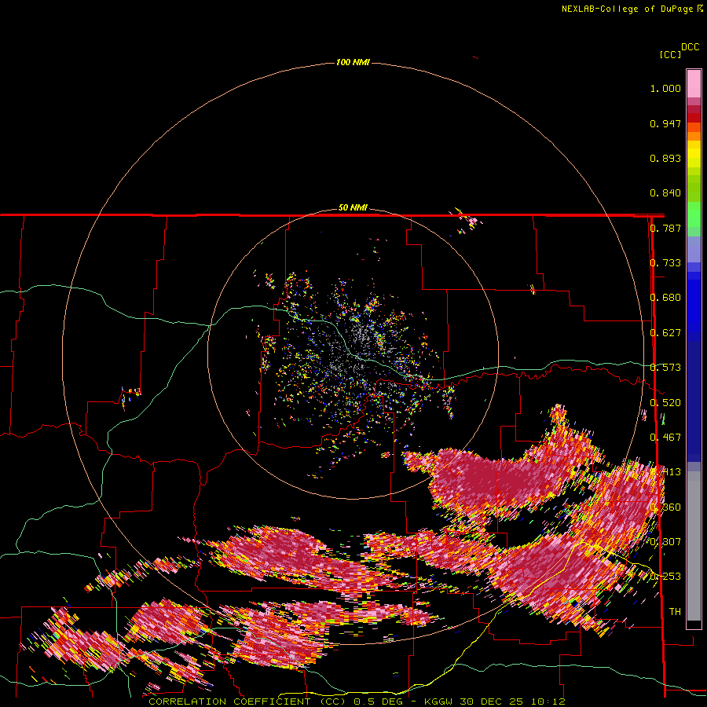
Task: Click the Correlation Coefficient product caption
Action: pos(247,702)
